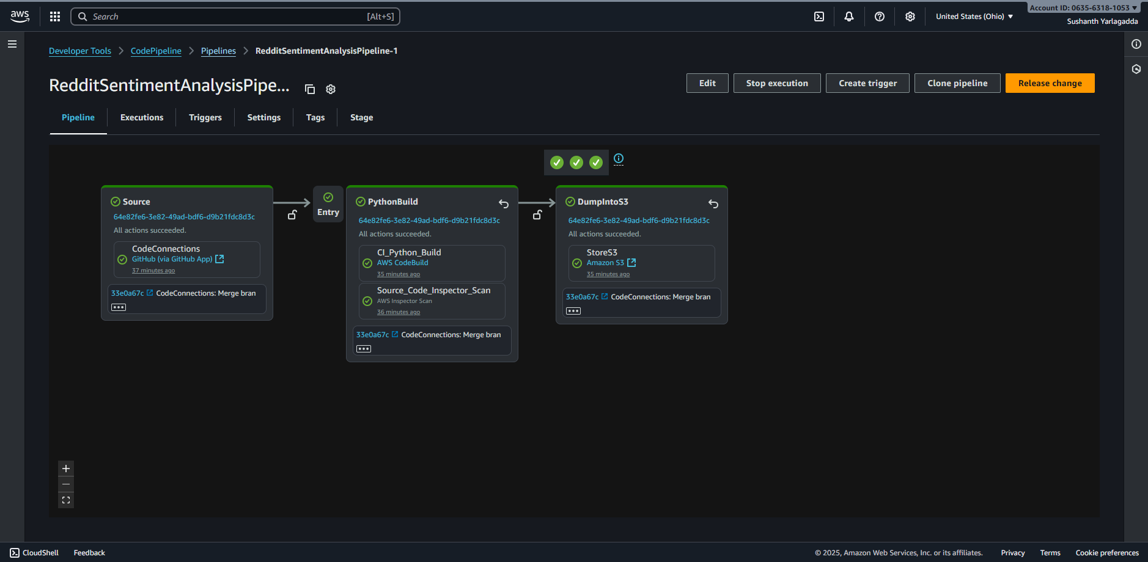1148x562 pixels.
Task: Toggle transition lock between PythonBuild and DumpIntoS3
Action: 537,215
